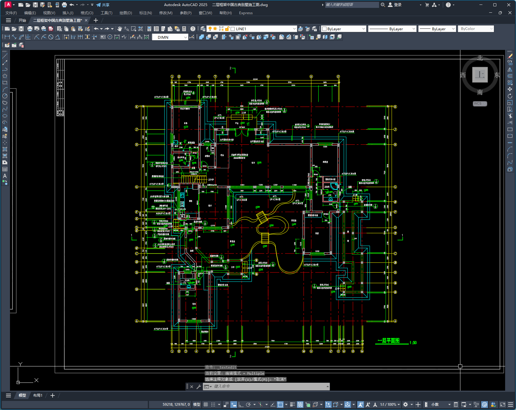Click the 共享 share button
This screenshot has width=516, height=410.
[103, 5]
